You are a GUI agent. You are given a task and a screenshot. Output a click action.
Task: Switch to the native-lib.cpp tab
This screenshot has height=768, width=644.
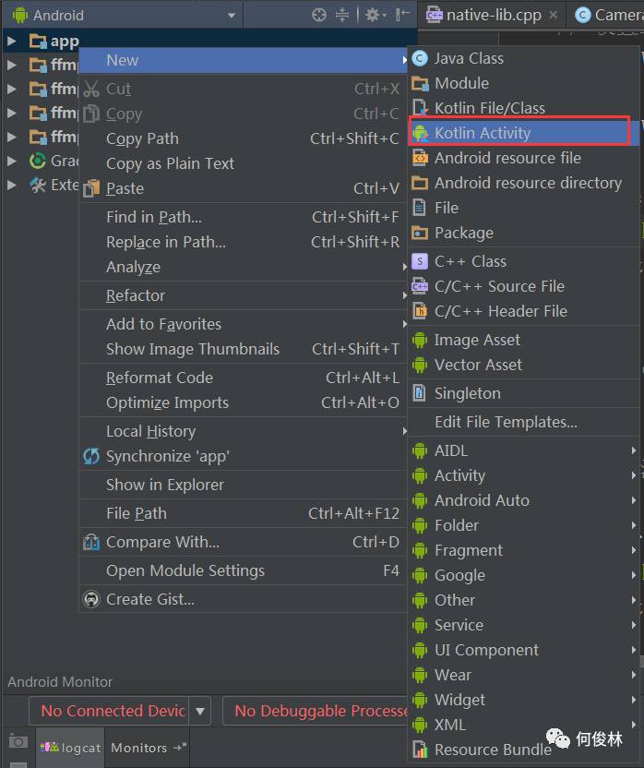click(x=492, y=15)
